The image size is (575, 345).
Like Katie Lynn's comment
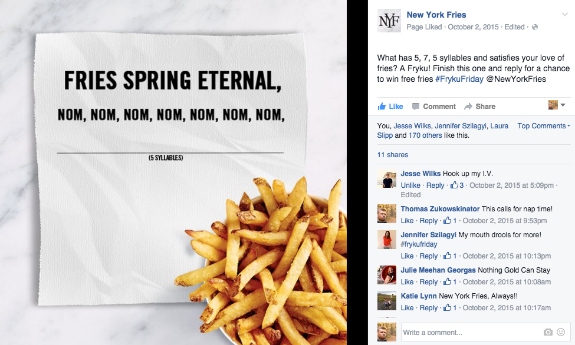pyautogui.click(x=407, y=308)
